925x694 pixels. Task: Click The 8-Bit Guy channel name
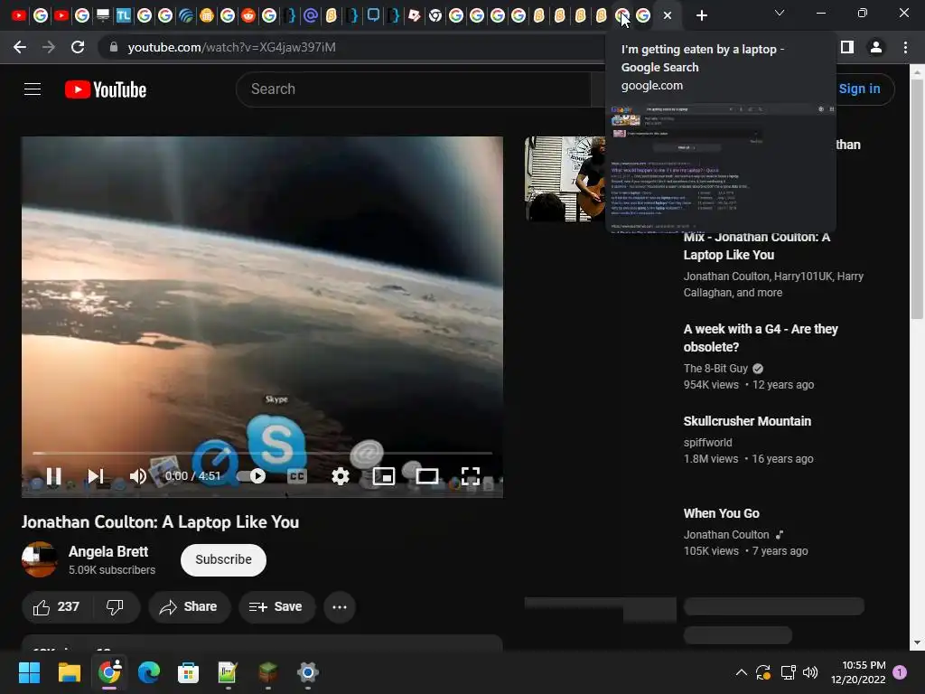coord(715,369)
